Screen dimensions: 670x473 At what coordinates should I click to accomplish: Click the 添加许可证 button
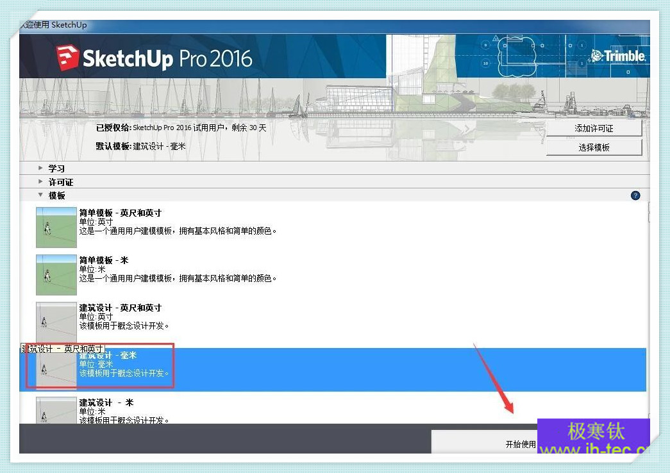coord(594,128)
